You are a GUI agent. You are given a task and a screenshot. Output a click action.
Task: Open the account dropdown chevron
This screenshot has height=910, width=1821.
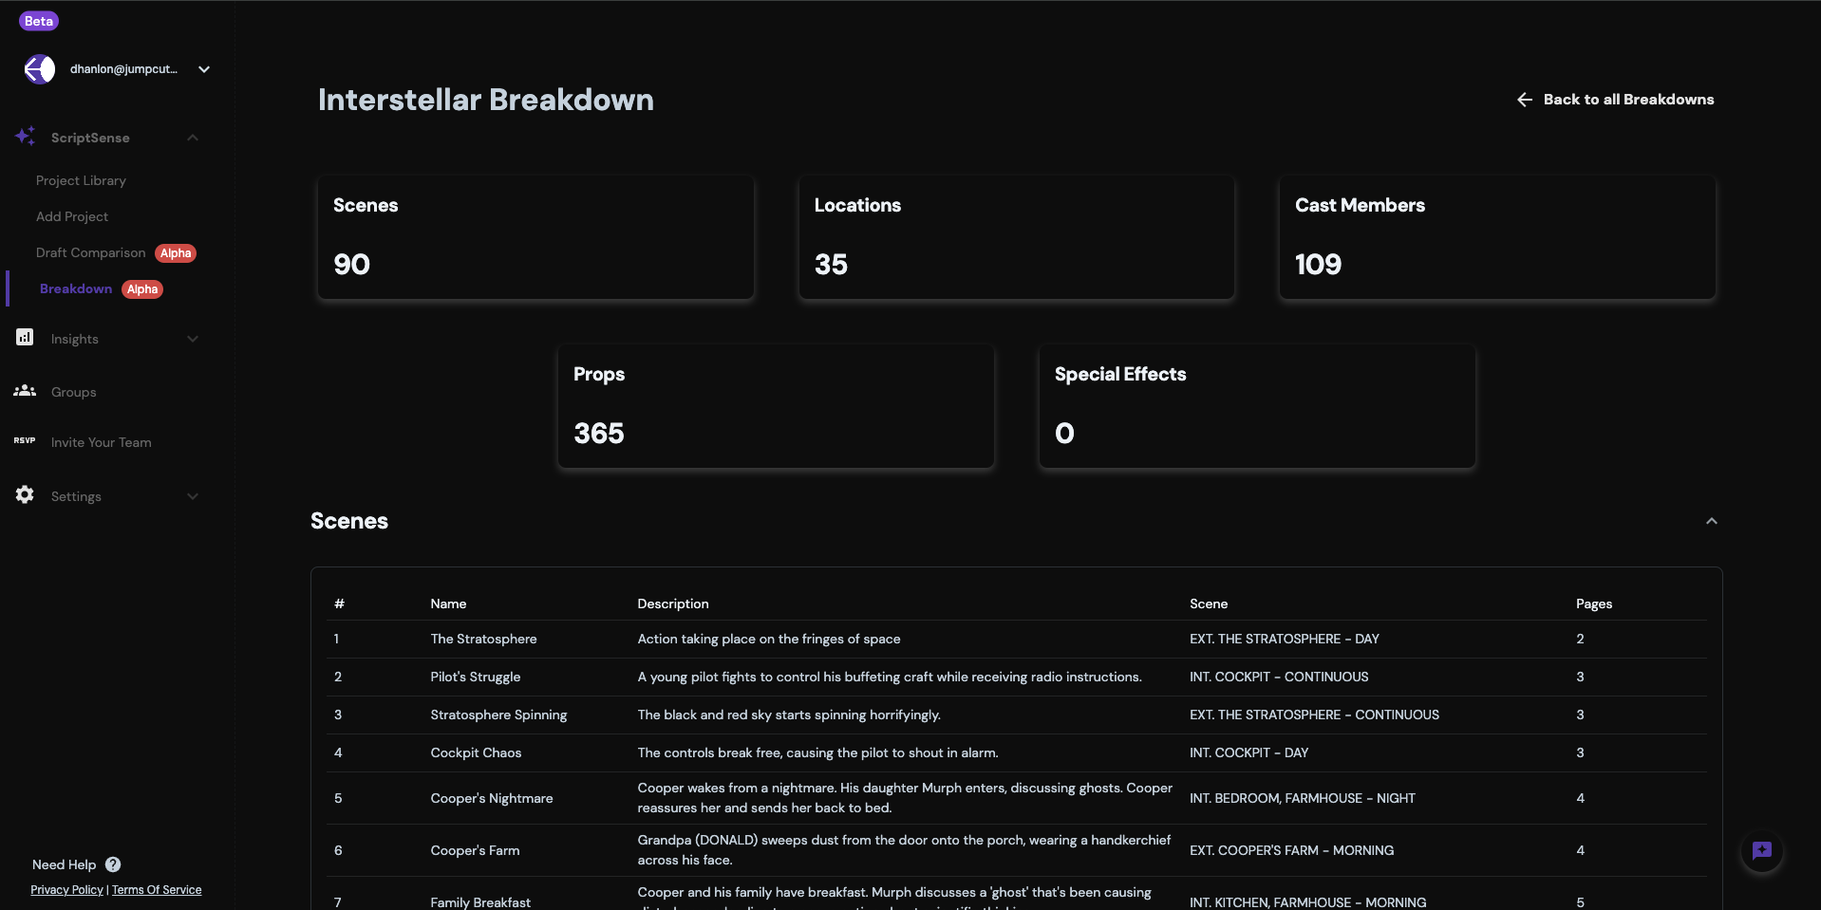pyautogui.click(x=204, y=69)
